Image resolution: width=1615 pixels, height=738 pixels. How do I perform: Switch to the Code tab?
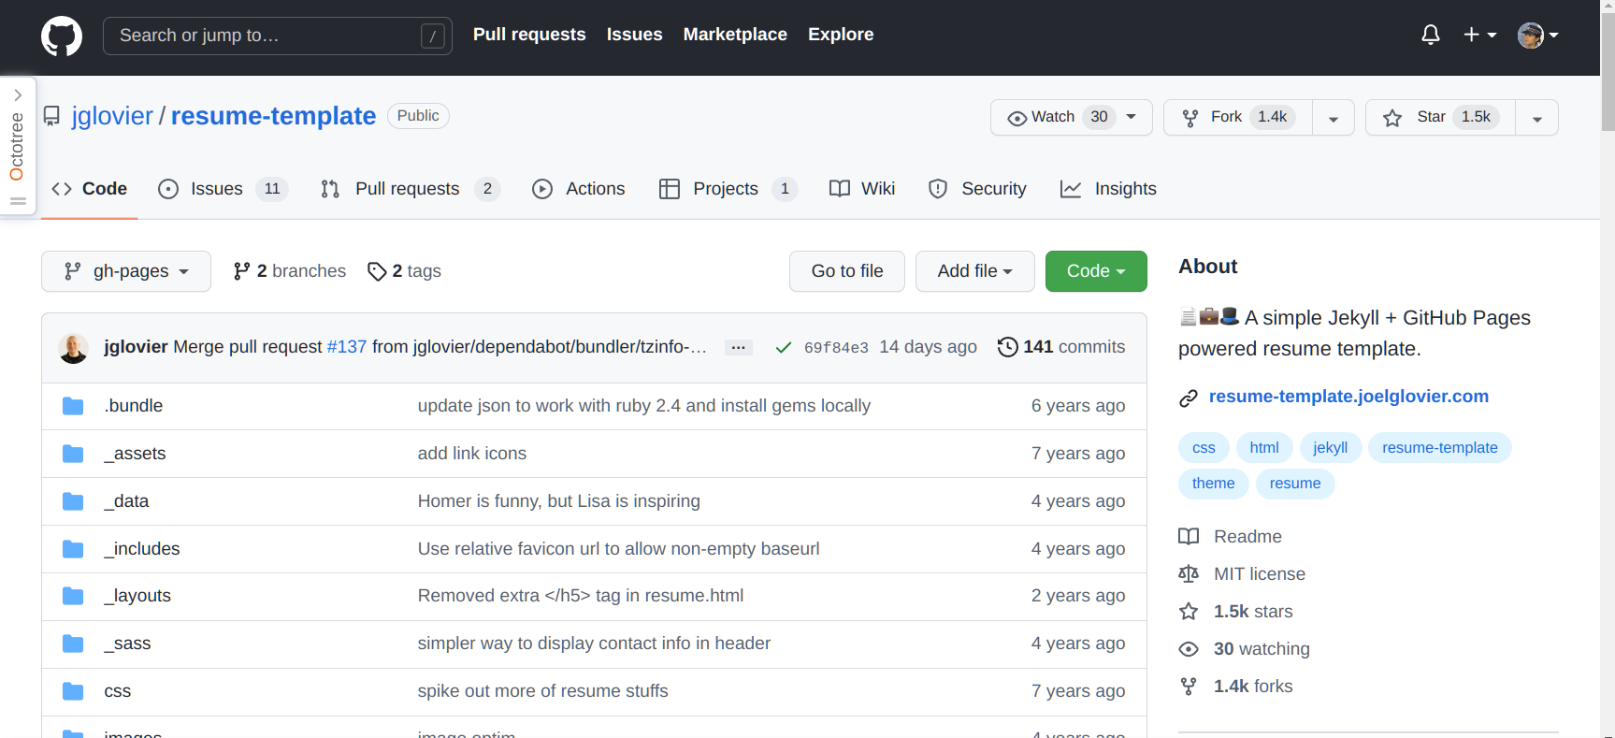click(90, 189)
